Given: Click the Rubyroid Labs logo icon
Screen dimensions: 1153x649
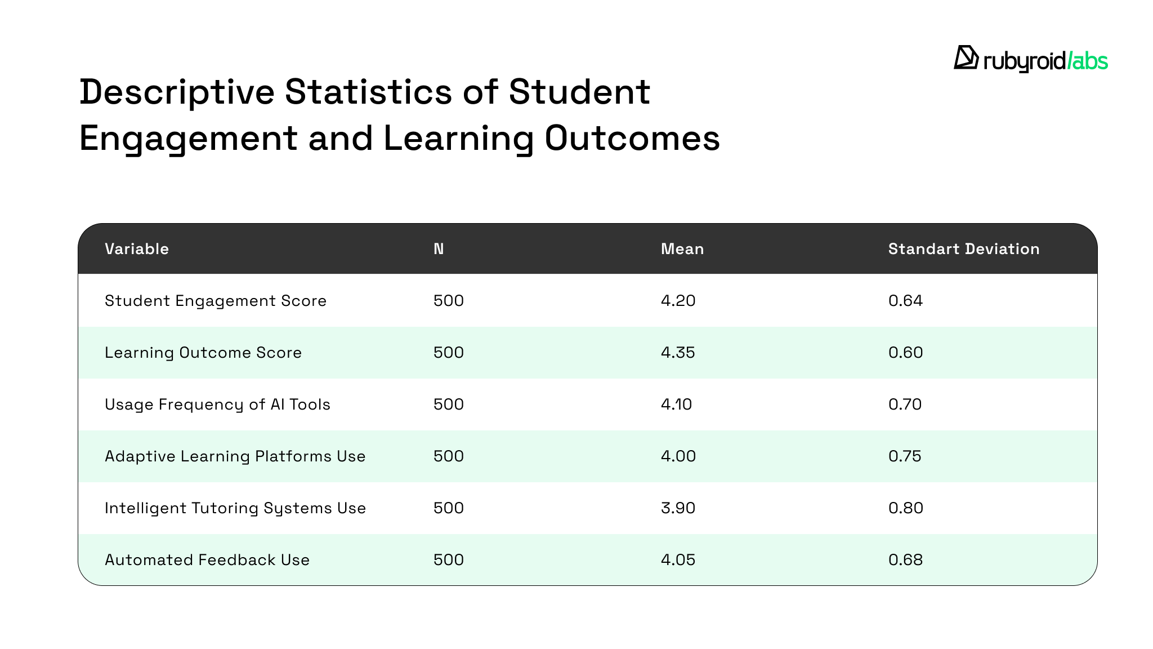Looking at the screenshot, I should (x=966, y=58).
